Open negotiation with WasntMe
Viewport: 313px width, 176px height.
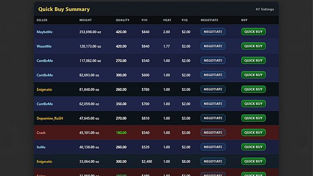pos(213,46)
